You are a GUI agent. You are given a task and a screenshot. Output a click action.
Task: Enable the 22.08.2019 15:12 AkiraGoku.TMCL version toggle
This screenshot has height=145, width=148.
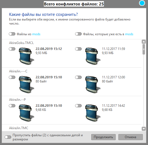(12, 49)
